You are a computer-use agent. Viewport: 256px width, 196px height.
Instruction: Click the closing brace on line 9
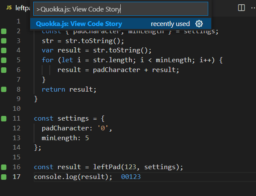36,99
